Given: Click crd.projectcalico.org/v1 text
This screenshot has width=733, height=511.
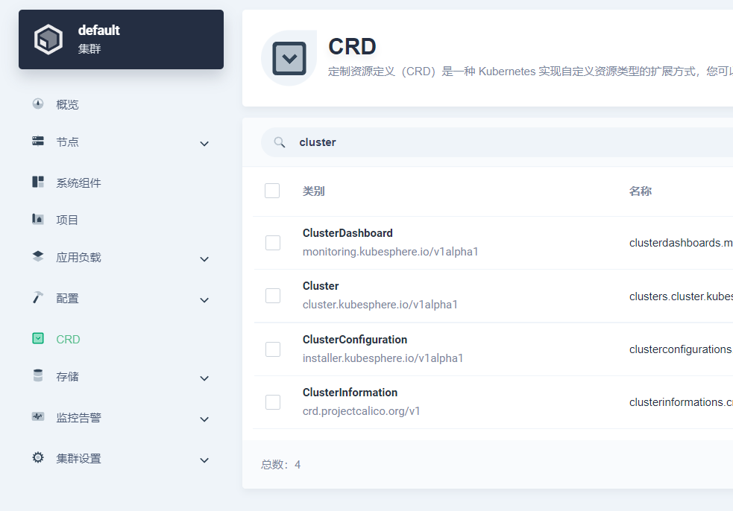Looking at the screenshot, I should point(362,411).
